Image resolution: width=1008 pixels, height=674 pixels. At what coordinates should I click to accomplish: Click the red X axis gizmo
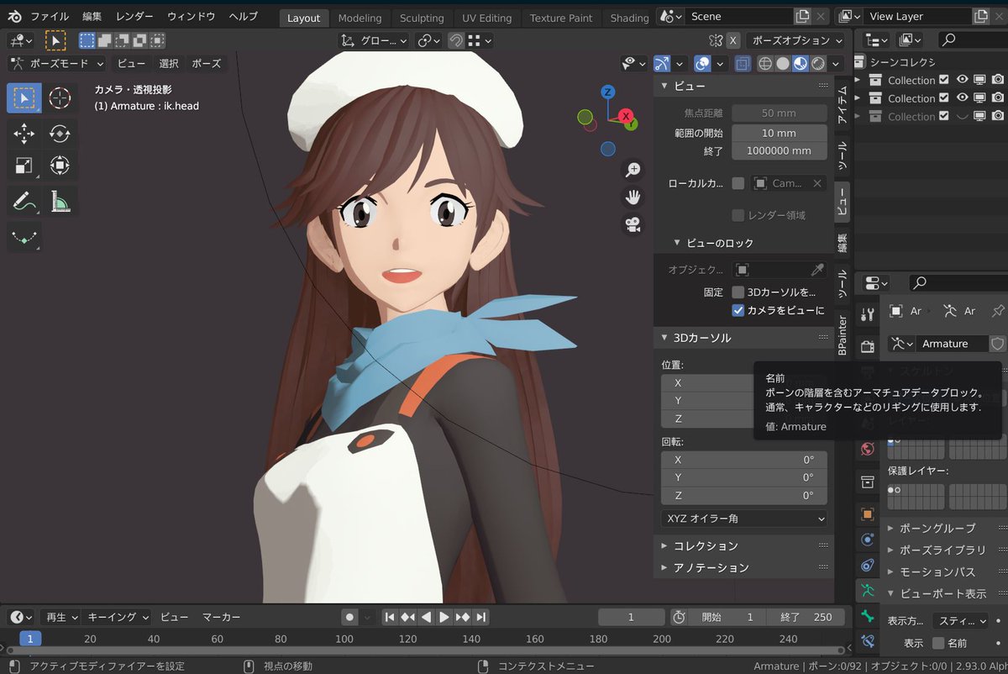coord(626,116)
